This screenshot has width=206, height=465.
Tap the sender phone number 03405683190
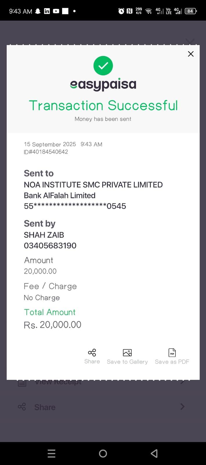pos(50,246)
